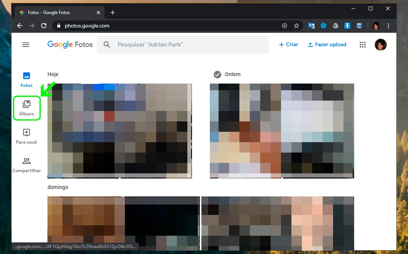Open the photo under Ontem
Image resolution: width=408 pixels, height=254 pixels.
[282, 131]
